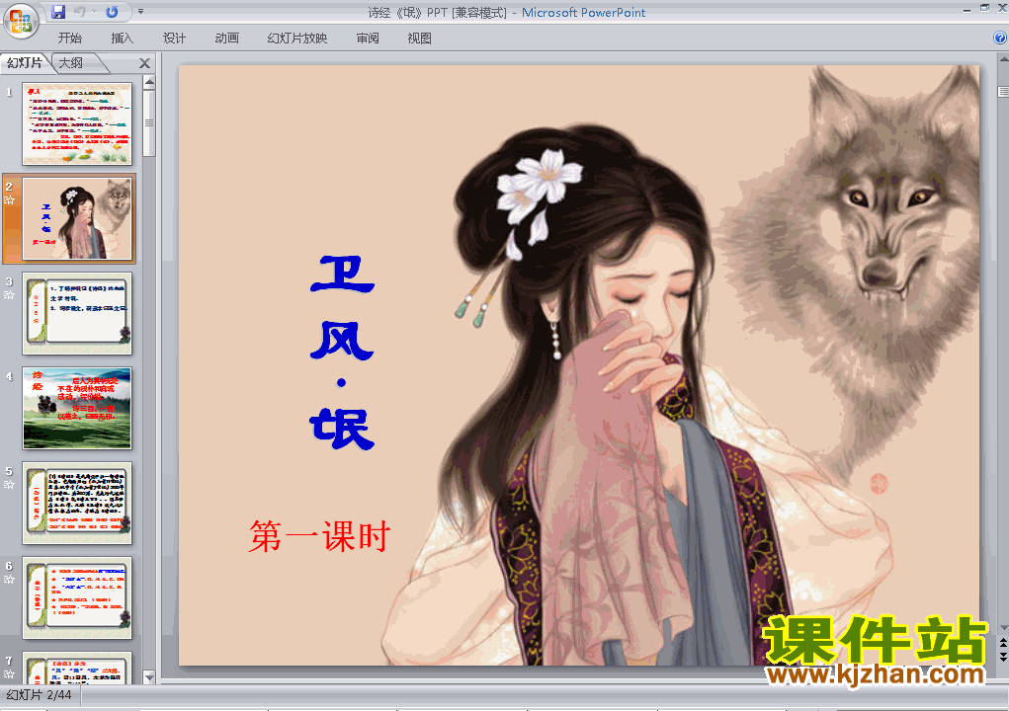
Task: Open the Undo history dropdown arrow
Action: (94, 12)
